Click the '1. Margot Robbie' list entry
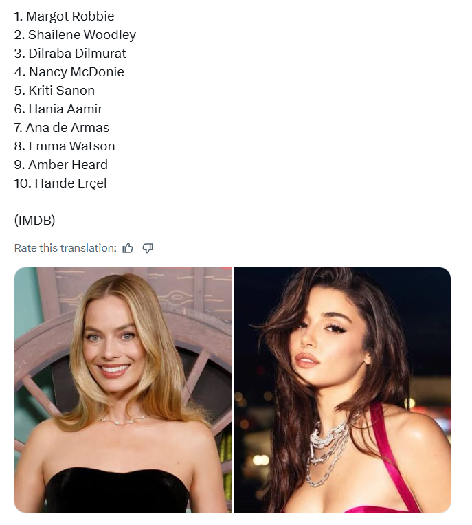Viewport: 472px width, 525px height. (64, 16)
